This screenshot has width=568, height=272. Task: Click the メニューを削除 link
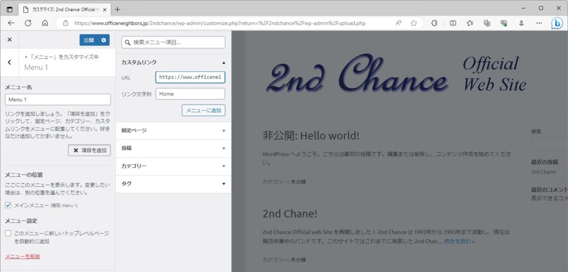click(x=22, y=256)
